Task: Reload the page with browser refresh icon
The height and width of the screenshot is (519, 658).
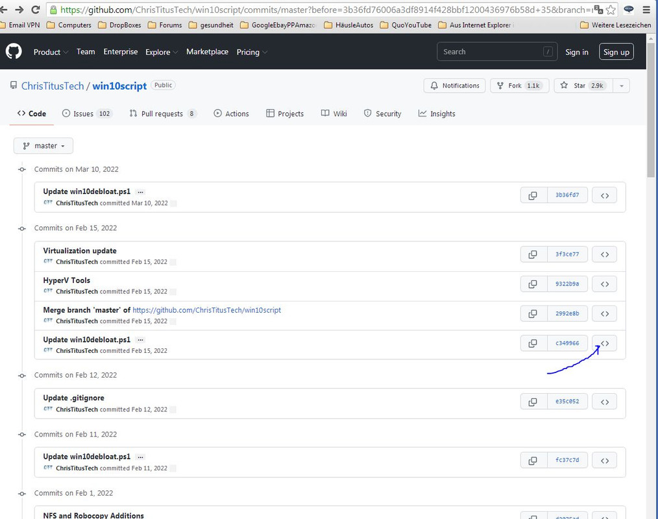Action: click(x=36, y=9)
